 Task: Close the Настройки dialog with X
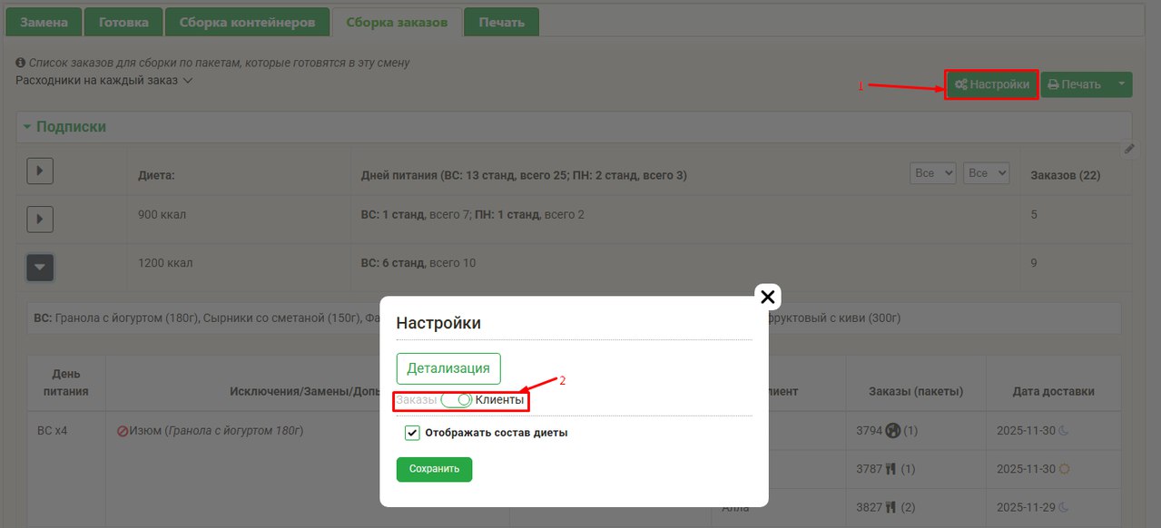pos(767,297)
